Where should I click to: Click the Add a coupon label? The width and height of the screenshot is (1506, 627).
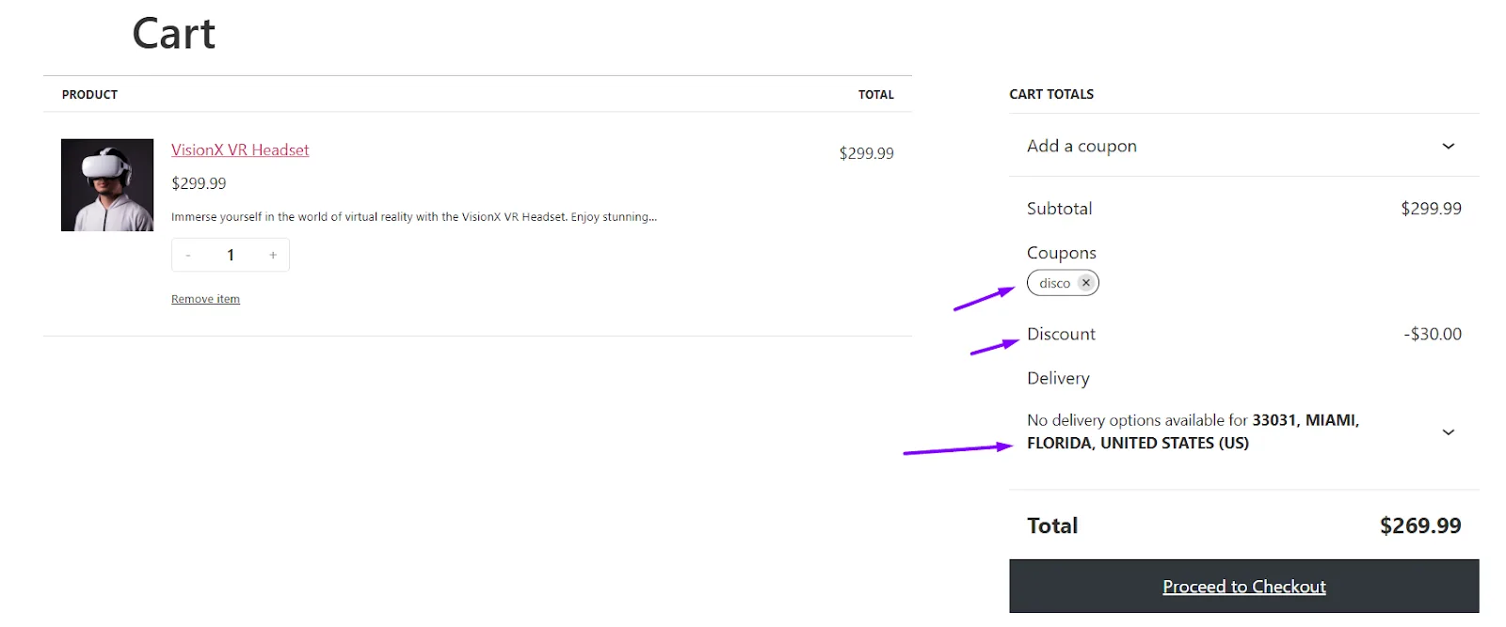point(1081,146)
